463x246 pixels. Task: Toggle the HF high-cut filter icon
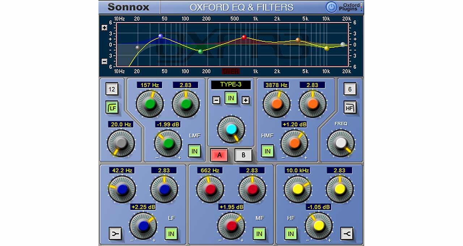point(350,107)
